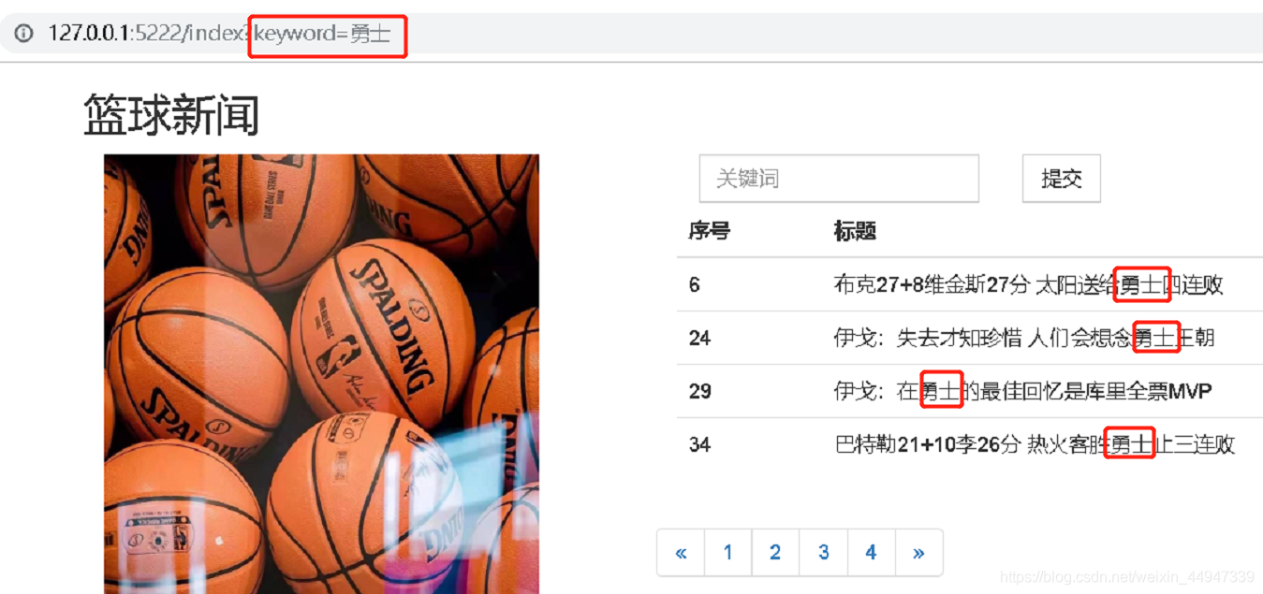Open page 2 of the news list
1263x594 pixels.
click(x=775, y=552)
